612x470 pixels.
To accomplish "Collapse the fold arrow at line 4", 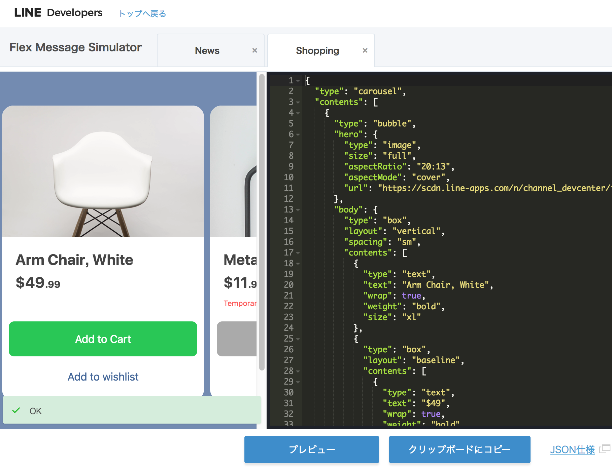I will pyautogui.click(x=298, y=113).
